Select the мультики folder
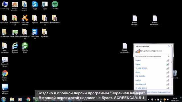 point(45,33)
